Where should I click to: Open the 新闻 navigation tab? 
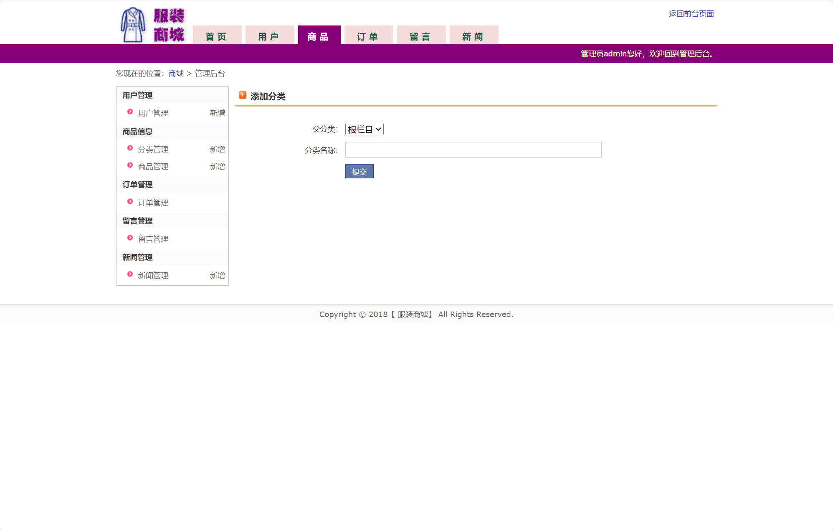click(x=473, y=36)
